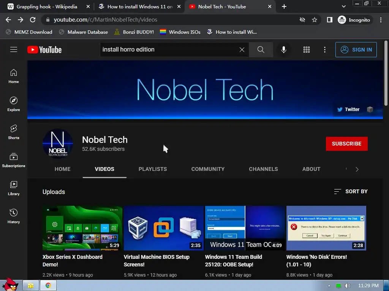This screenshot has height=291, width=389.
Task: Open the Bonzi BUDDY! bookmark
Action: tap(134, 32)
